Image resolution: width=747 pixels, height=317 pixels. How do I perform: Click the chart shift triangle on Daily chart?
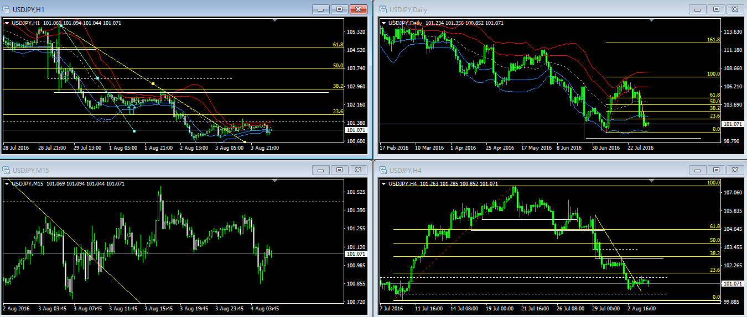click(651, 20)
